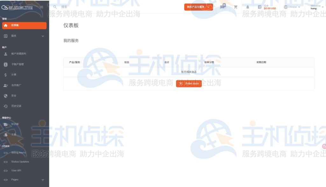Open the shopping cart icon
326x187 pixels.
(235, 7)
